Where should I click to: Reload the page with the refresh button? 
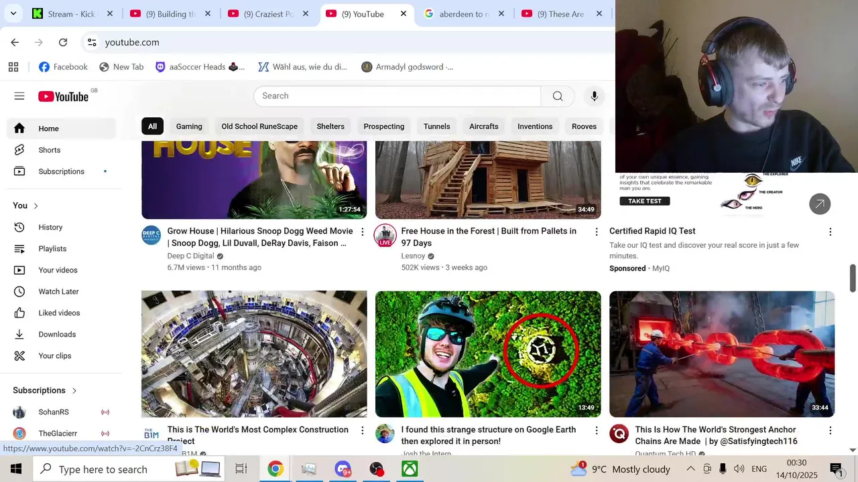click(x=63, y=42)
